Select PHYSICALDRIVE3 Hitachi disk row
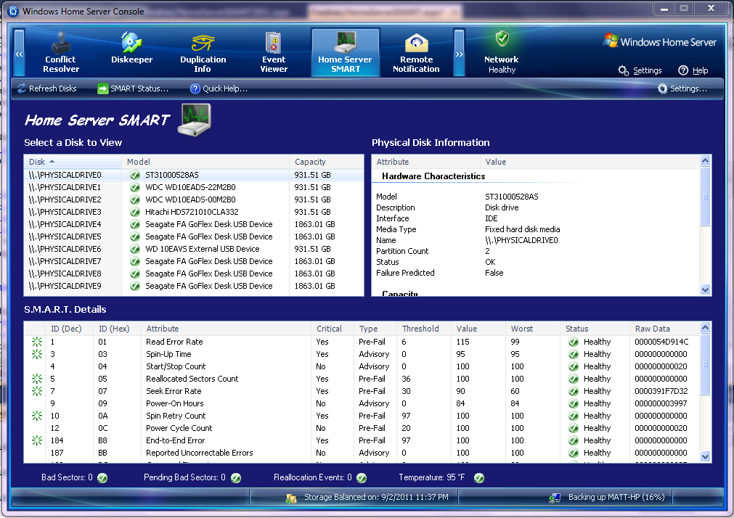734x518 pixels. click(193, 212)
